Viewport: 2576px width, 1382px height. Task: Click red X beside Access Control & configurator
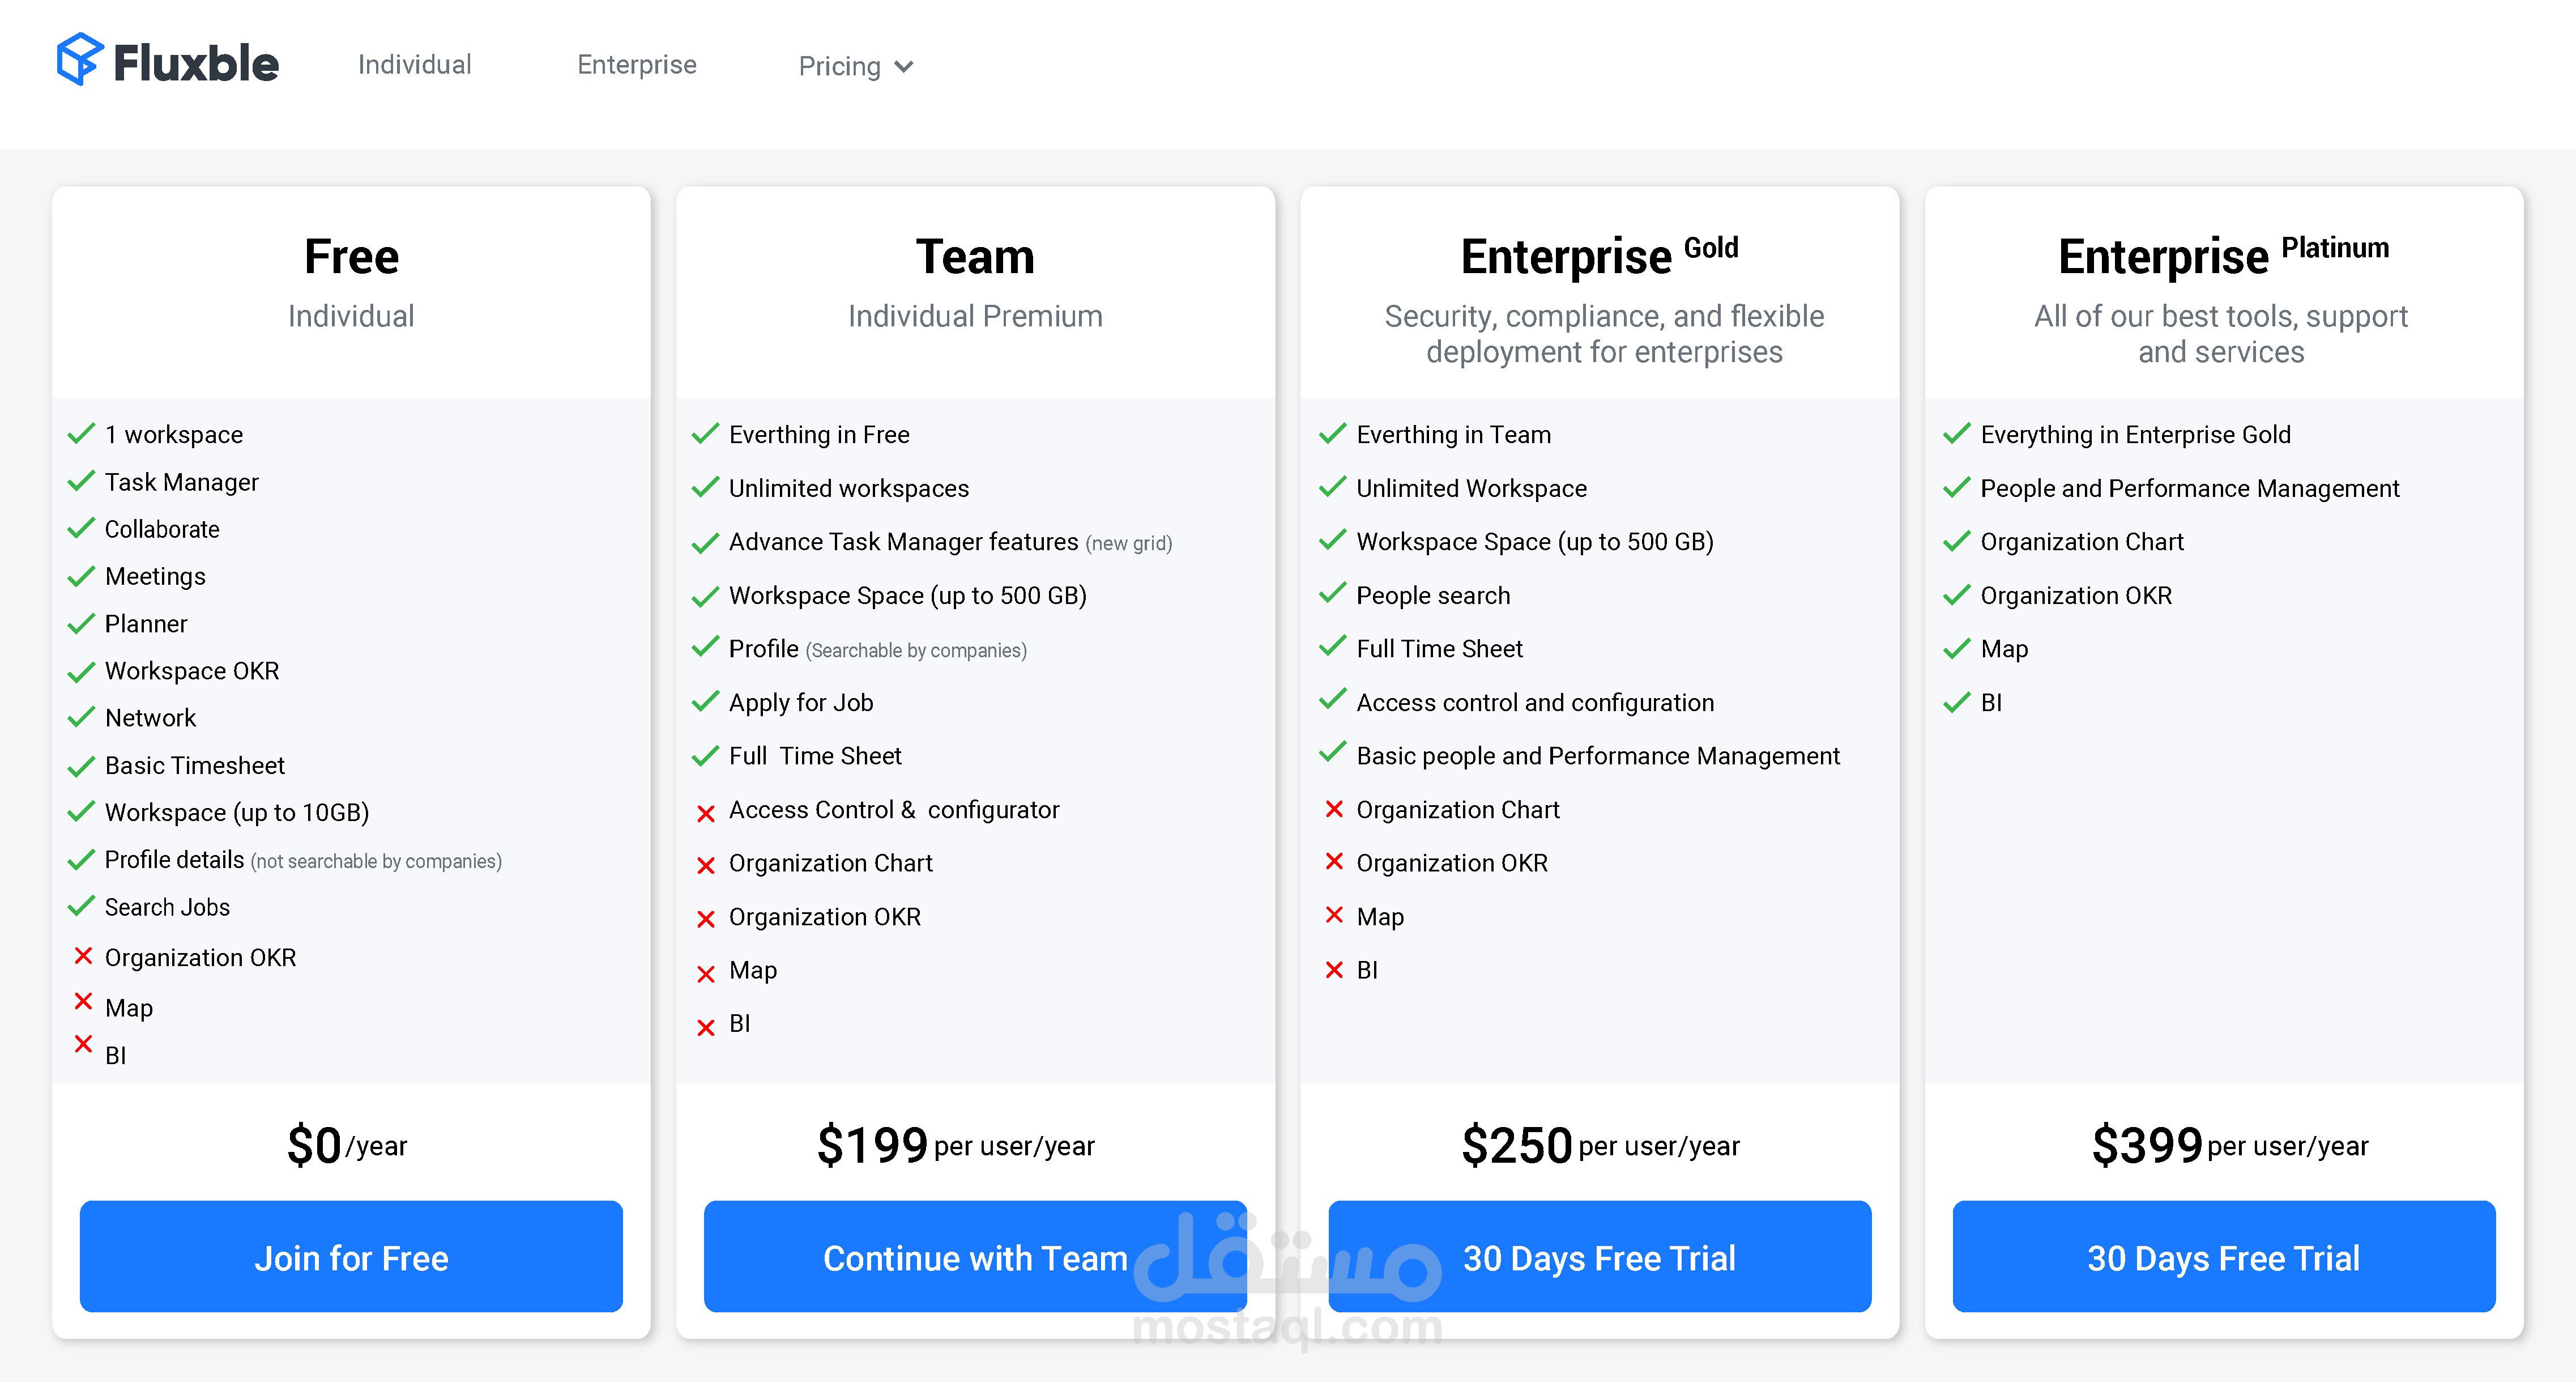click(x=706, y=813)
